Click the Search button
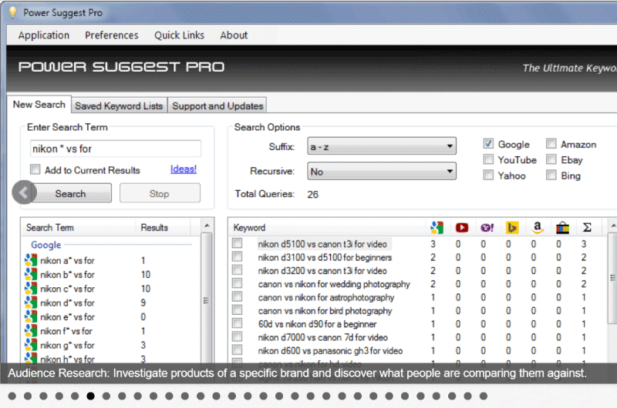 [71, 193]
